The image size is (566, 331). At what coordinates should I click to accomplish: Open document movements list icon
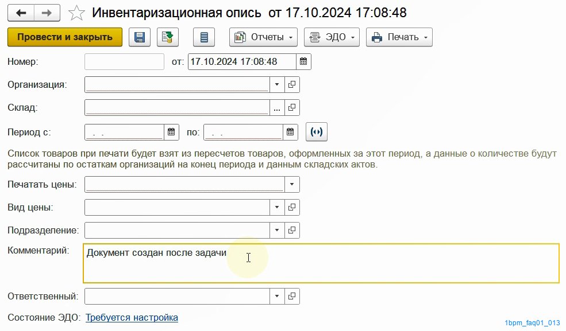[x=204, y=37]
